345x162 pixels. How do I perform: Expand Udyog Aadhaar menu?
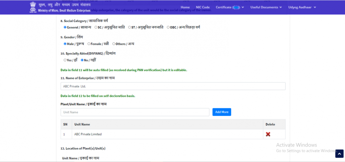(x=302, y=7)
